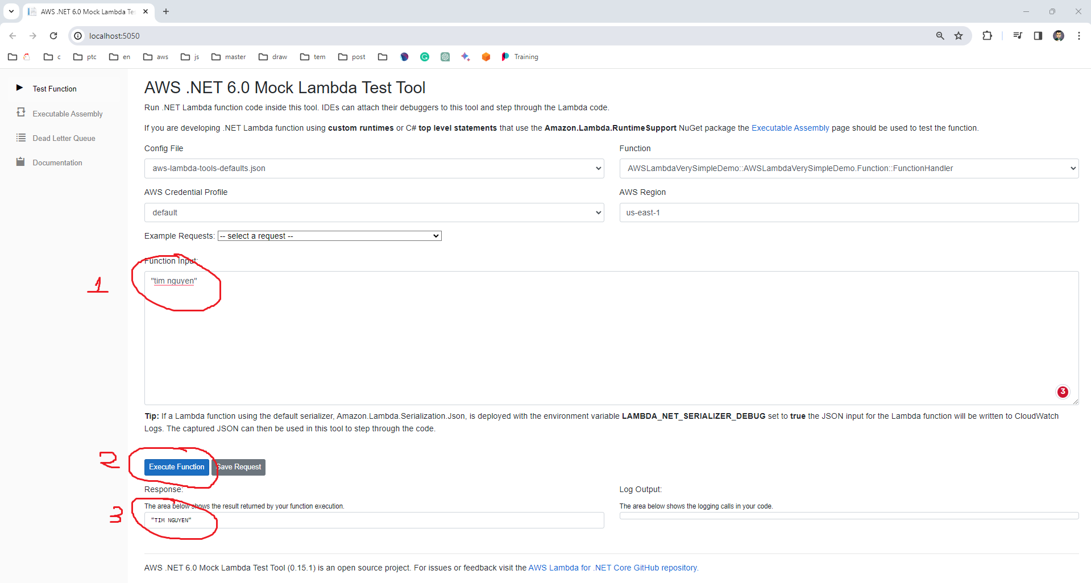Open the profile avatar menu
Screen dimensions: 1091x583
1059,36
